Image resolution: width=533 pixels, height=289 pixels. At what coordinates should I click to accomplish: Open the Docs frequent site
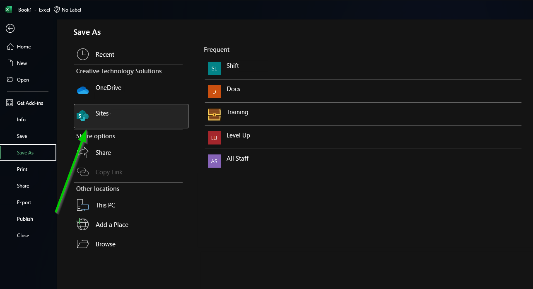coord(363,92)
